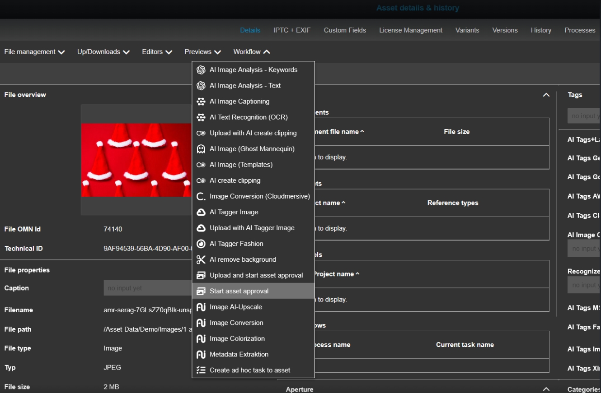Click the AI Tagger Image cloud icon

[x=201, y=212]
